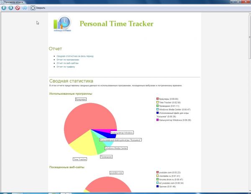Click the Проводник pie chart label
251x194 pixels.
[x=106, y=157]
